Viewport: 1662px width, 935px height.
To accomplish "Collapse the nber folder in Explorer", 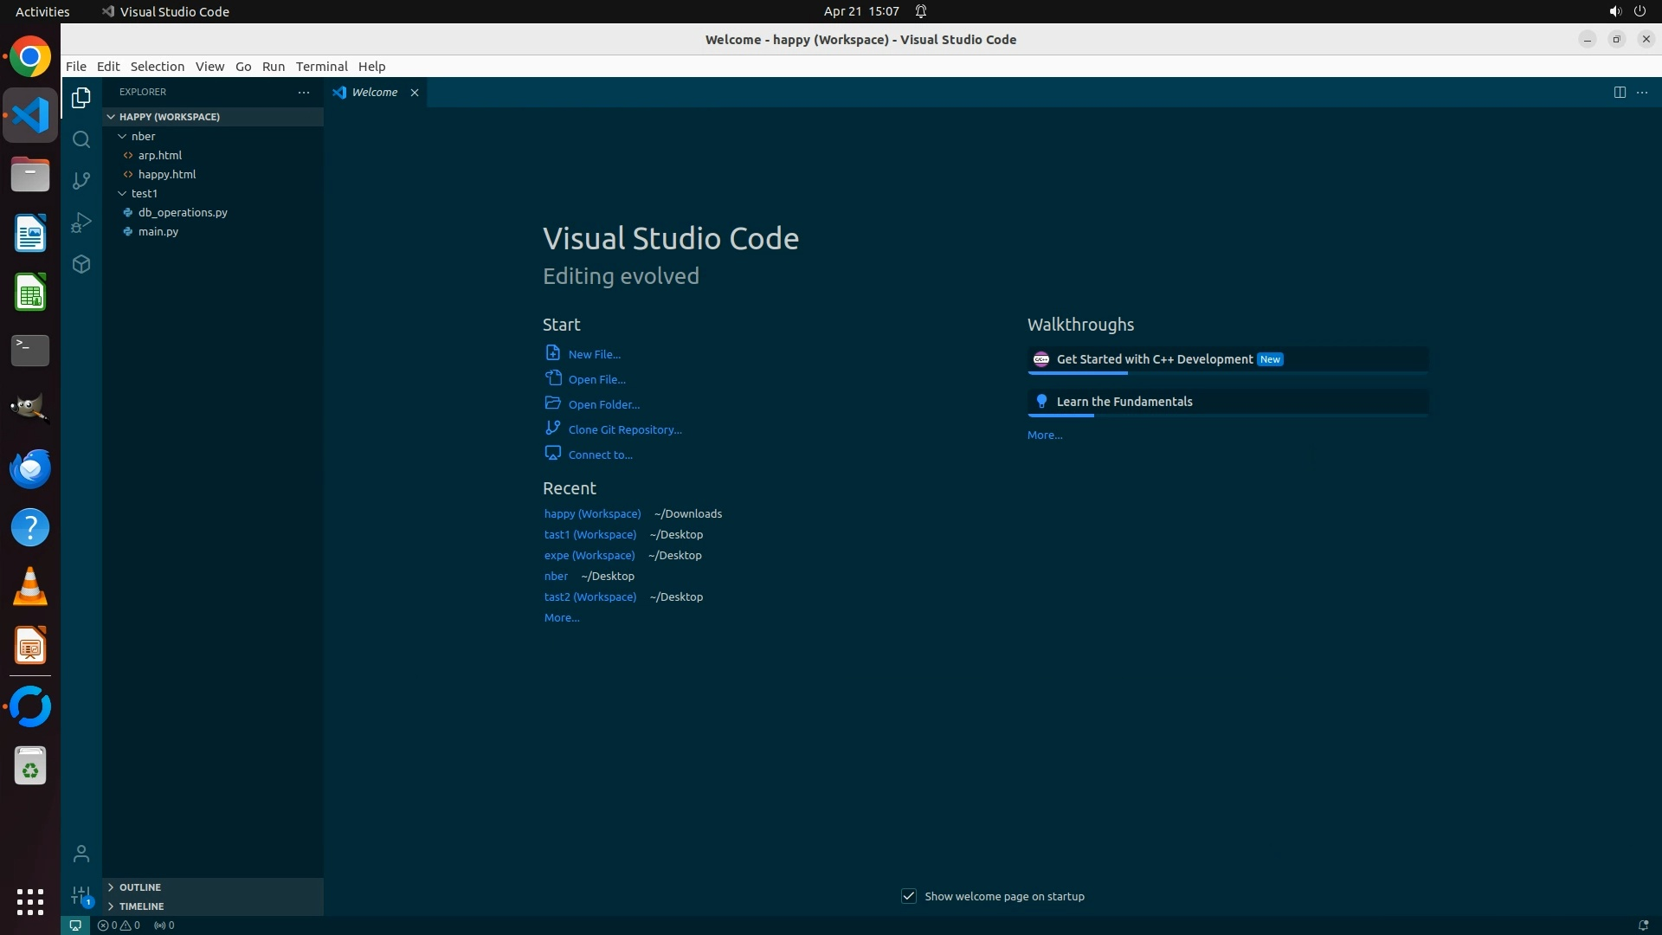I will (123, 136).
